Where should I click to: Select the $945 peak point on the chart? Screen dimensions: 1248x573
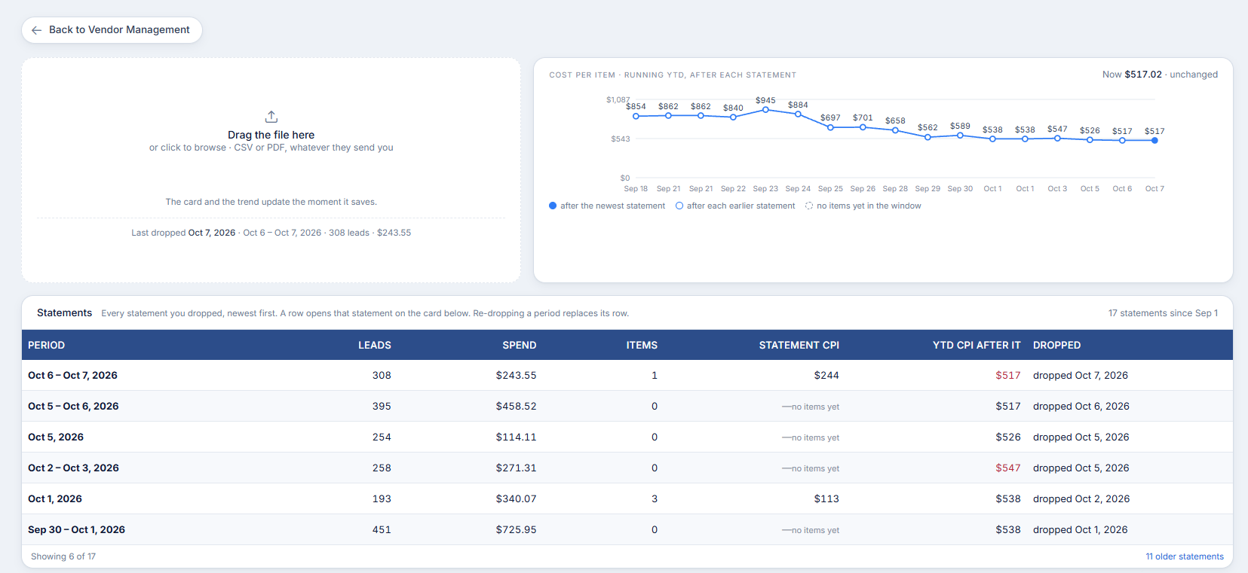click(x=765, y=110)
